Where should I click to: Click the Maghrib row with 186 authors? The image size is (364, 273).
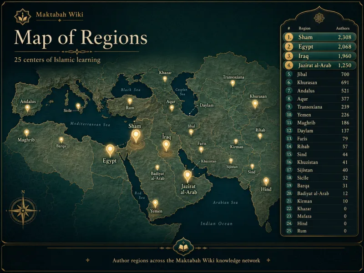tap(319, 122)
